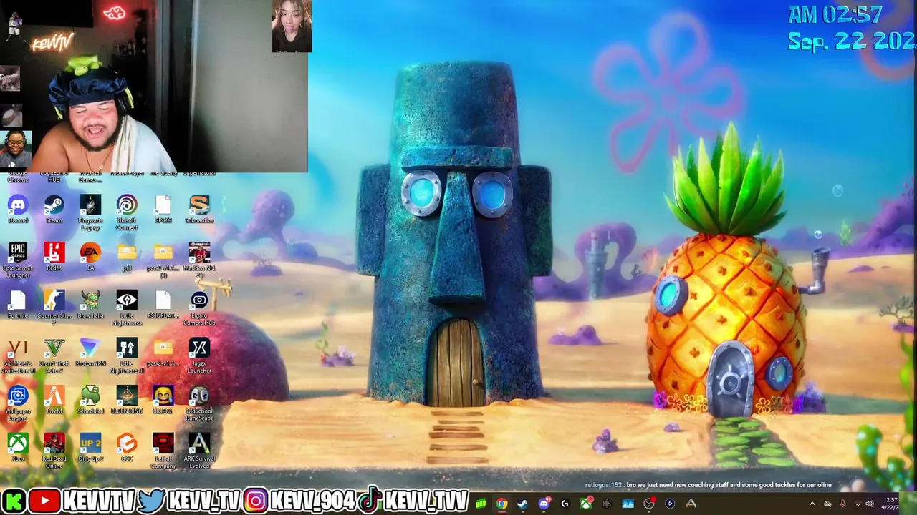This screenshot has width=917, height=515.
Task: Launch the Steam desktop shortcut
Action: pos(54,209)
